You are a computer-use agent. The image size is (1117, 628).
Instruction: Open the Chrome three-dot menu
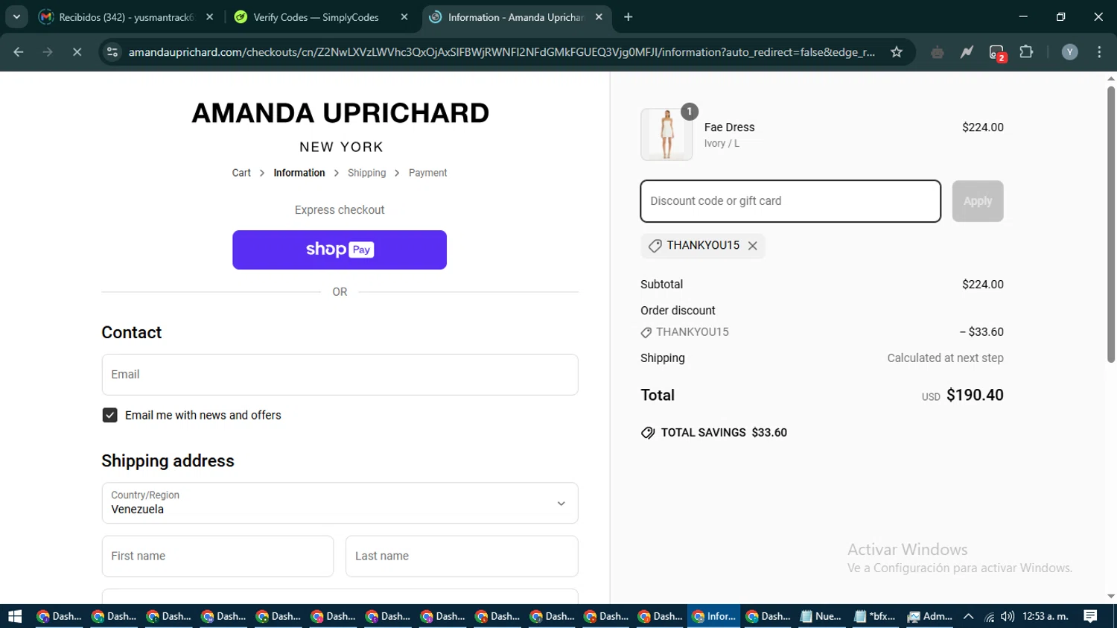point(1099,52)
